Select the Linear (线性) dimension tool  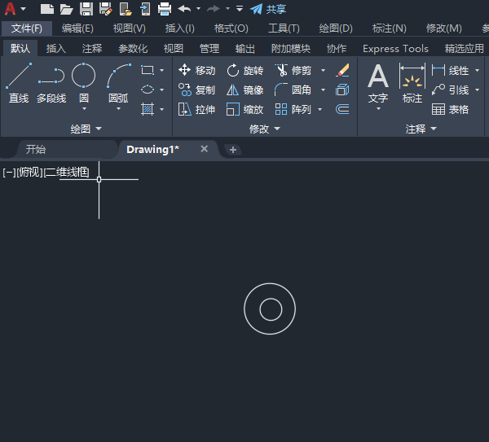pyautogui.click(x=451, y=70)
